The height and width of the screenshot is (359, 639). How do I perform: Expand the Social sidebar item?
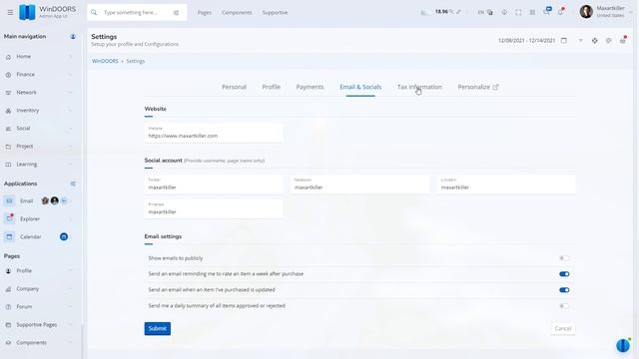pyautogui.click(x=40, y=129)
